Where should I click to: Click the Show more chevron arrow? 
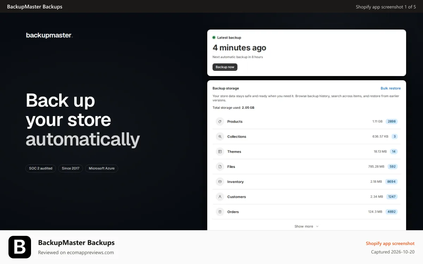click(317, 226)
